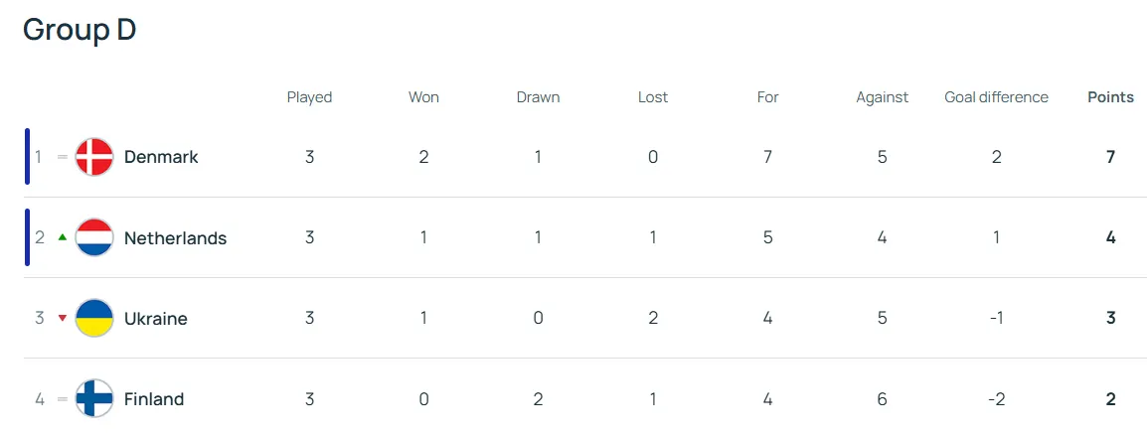Click the unchanged-position sign next to Denmark
This screenshot has width=1147, height=437.
(x=63, y=156)
